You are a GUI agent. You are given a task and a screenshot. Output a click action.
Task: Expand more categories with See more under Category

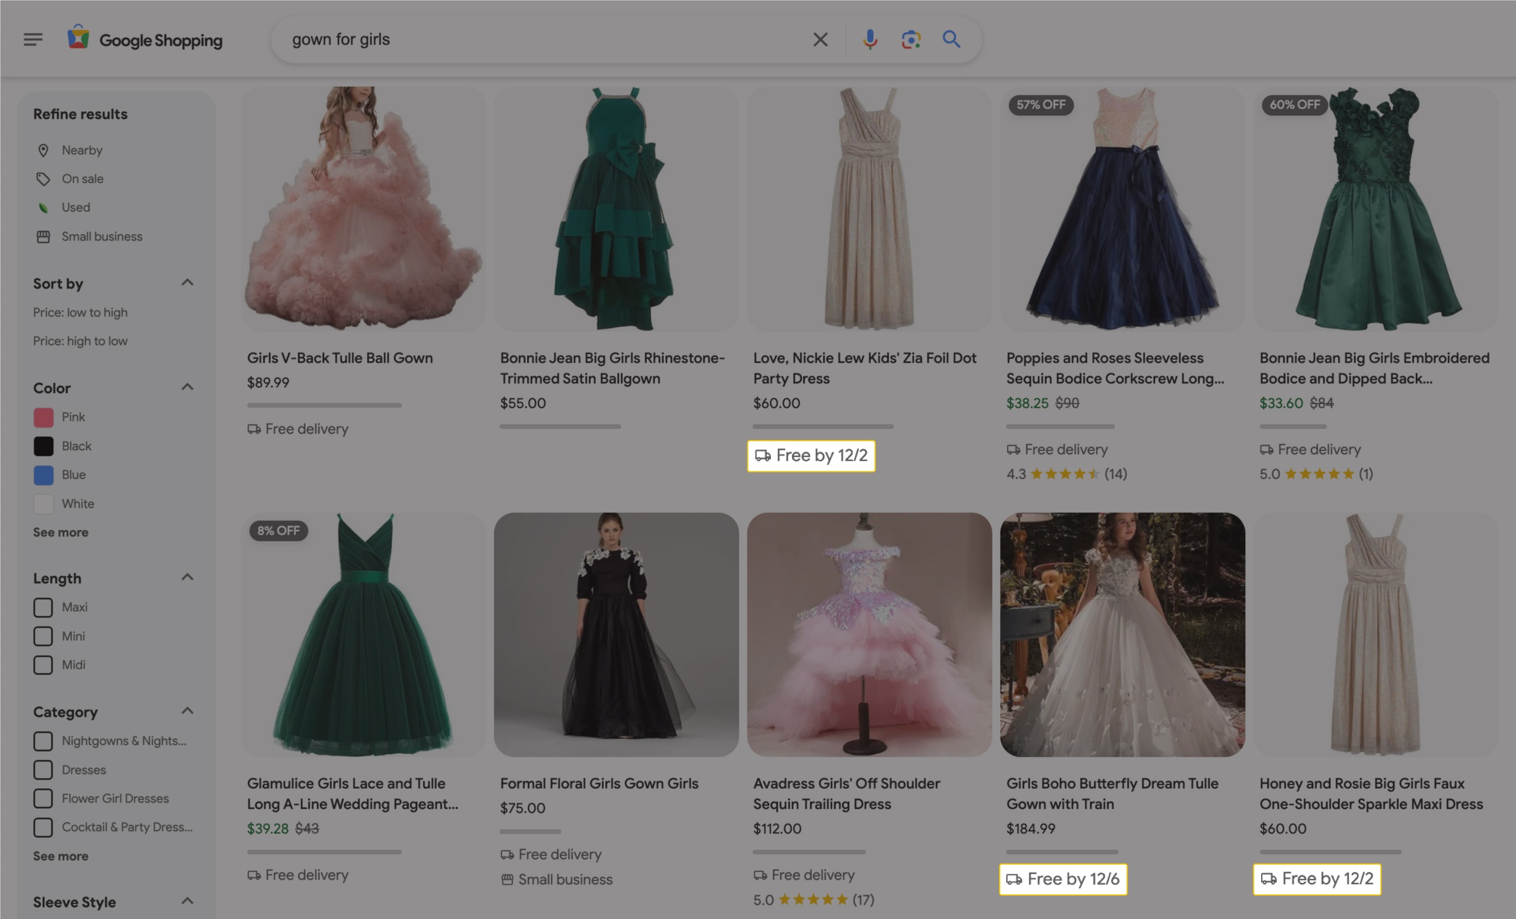(x=61, y=856)
